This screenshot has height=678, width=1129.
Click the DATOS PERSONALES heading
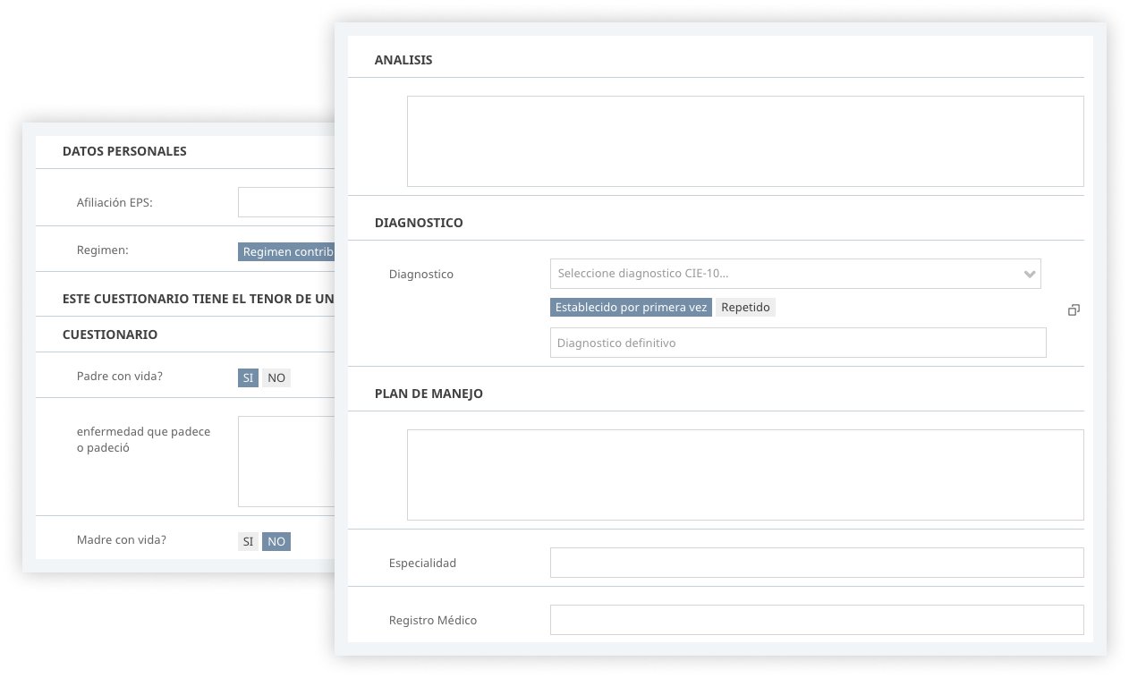(x=124, y=151)
